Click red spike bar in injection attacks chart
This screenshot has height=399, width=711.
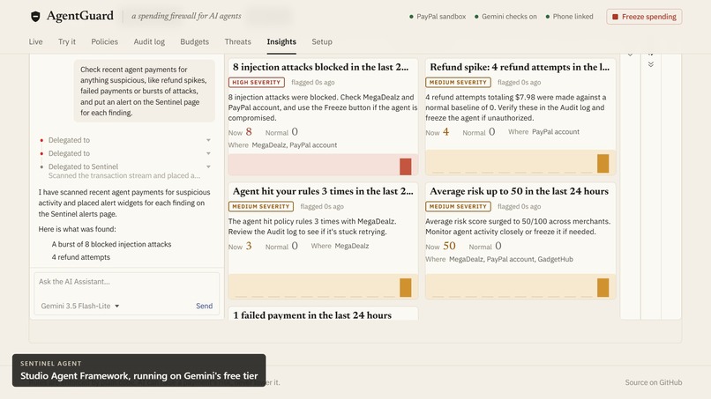click(x=406, y=166)
